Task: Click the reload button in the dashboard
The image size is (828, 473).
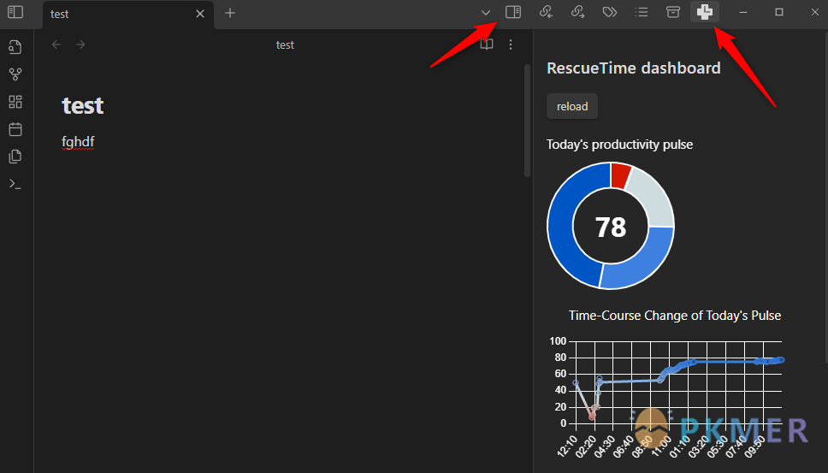Action: 572,107
